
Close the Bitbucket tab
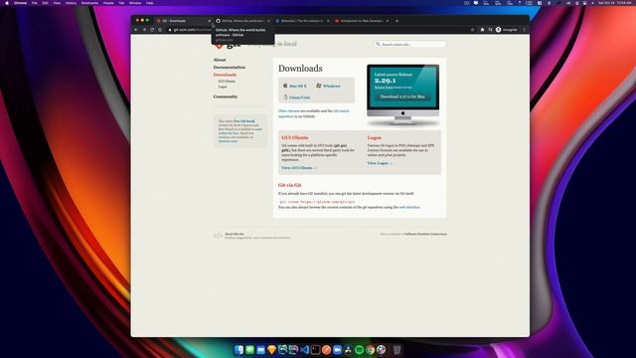pyautogui.click(x=328, y=21)
